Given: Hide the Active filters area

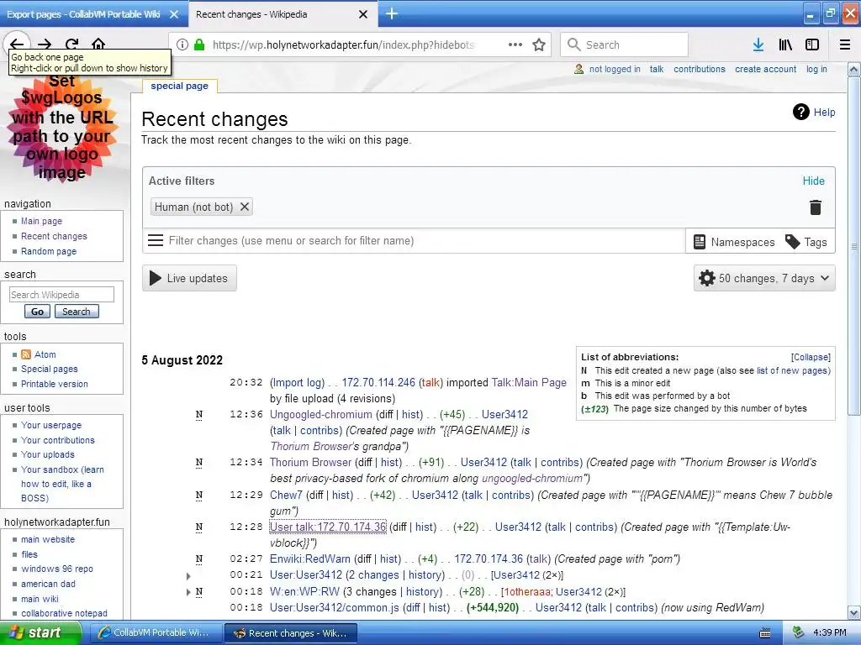Looking at the screenshot, I should pos(813,181).
